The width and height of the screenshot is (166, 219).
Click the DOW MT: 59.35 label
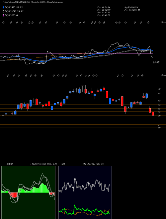(14, 11)
